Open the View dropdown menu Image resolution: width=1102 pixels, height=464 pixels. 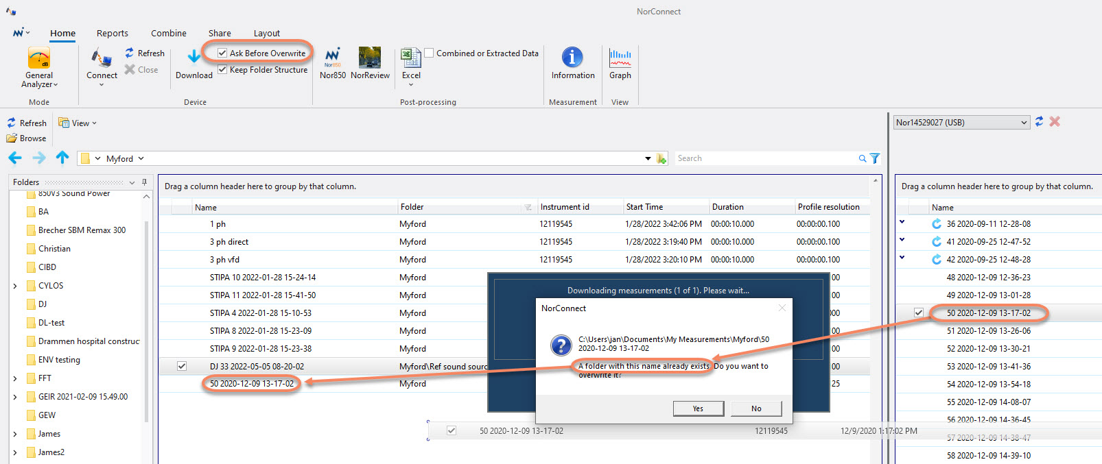coord(78,123)
